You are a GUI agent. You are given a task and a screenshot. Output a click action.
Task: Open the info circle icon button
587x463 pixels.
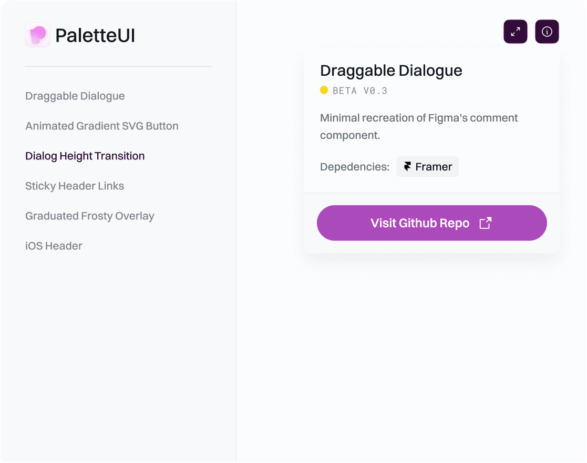pyautogui.click(x=547, y=32)
